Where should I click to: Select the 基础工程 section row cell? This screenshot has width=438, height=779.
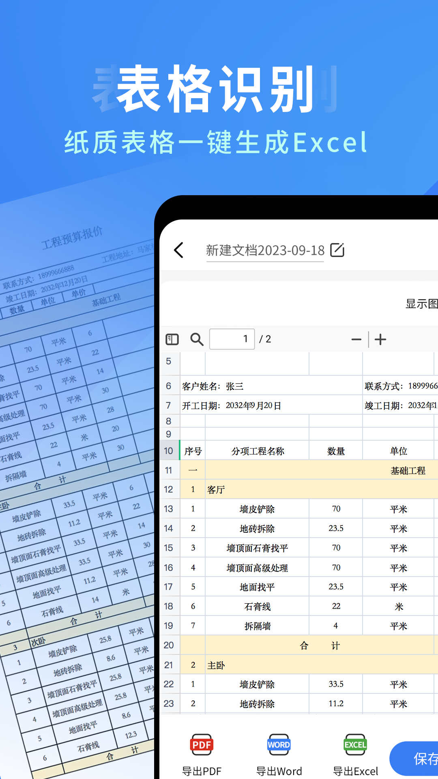[x=408, y=471]
